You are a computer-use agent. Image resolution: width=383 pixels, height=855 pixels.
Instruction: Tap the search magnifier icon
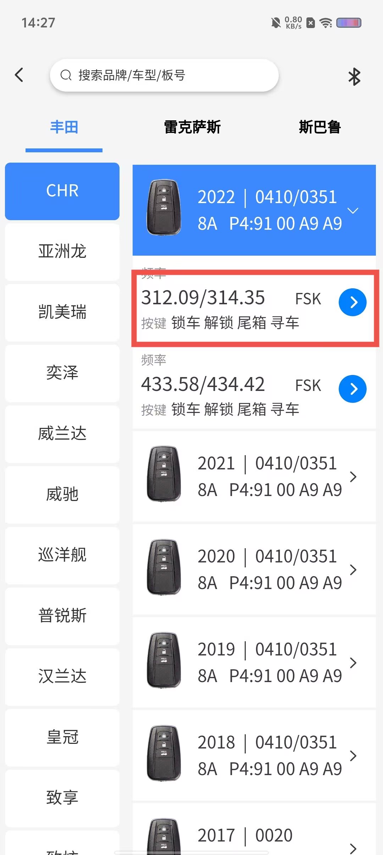coord(66,75)
